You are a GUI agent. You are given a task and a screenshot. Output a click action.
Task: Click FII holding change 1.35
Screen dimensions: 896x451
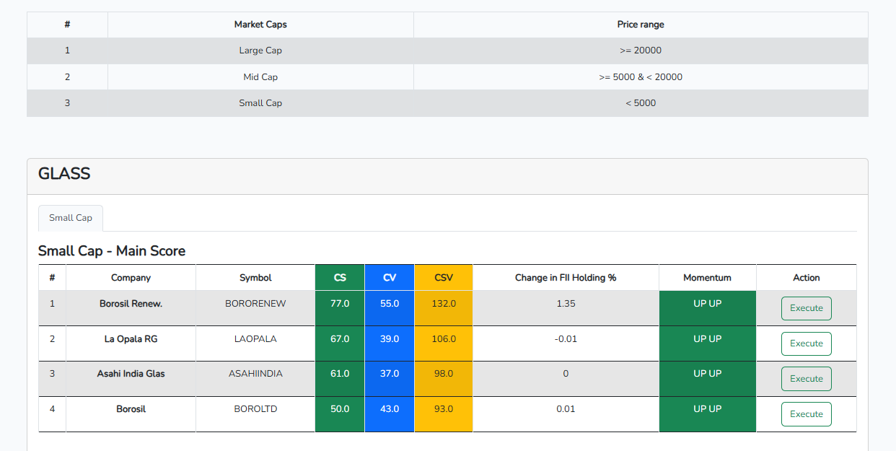(x=566, y=304)
